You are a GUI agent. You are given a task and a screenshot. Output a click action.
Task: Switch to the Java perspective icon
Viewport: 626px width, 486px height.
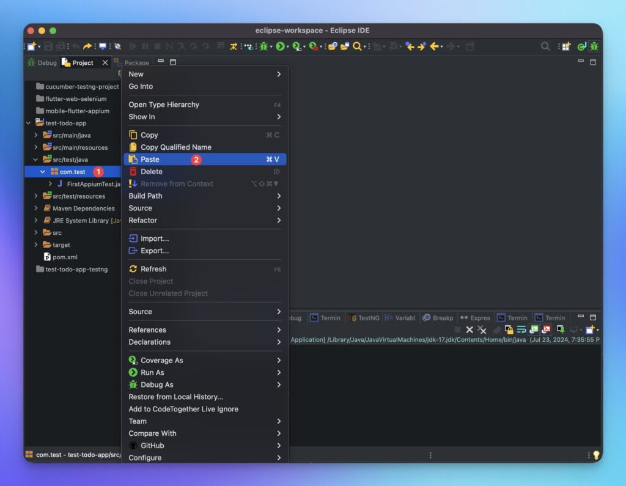pyautogui.click(x=582, y=46)
